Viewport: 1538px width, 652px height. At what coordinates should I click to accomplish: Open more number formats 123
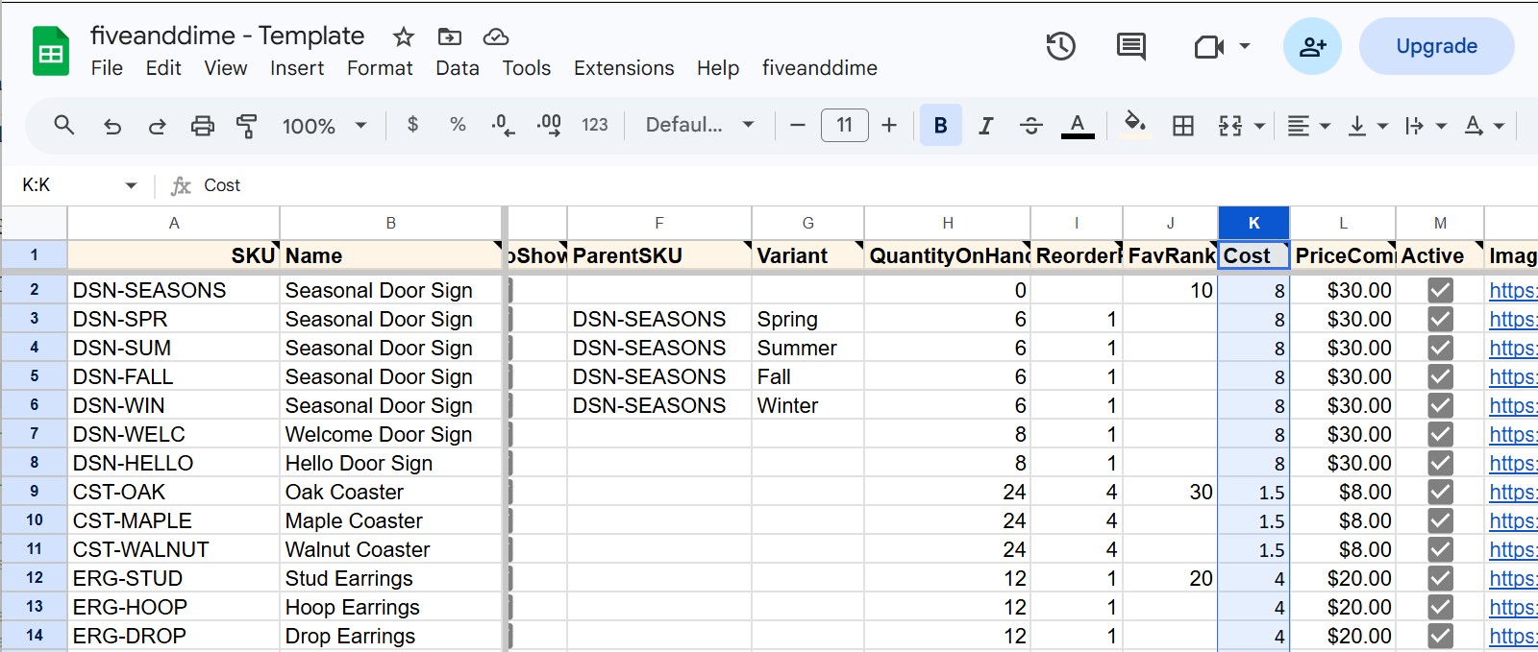click(595, 125)
